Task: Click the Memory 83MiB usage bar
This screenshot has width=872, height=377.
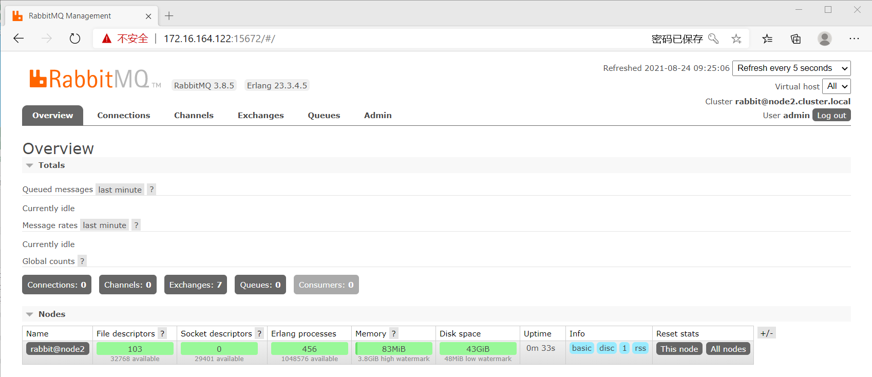Action: click(394, 349)
